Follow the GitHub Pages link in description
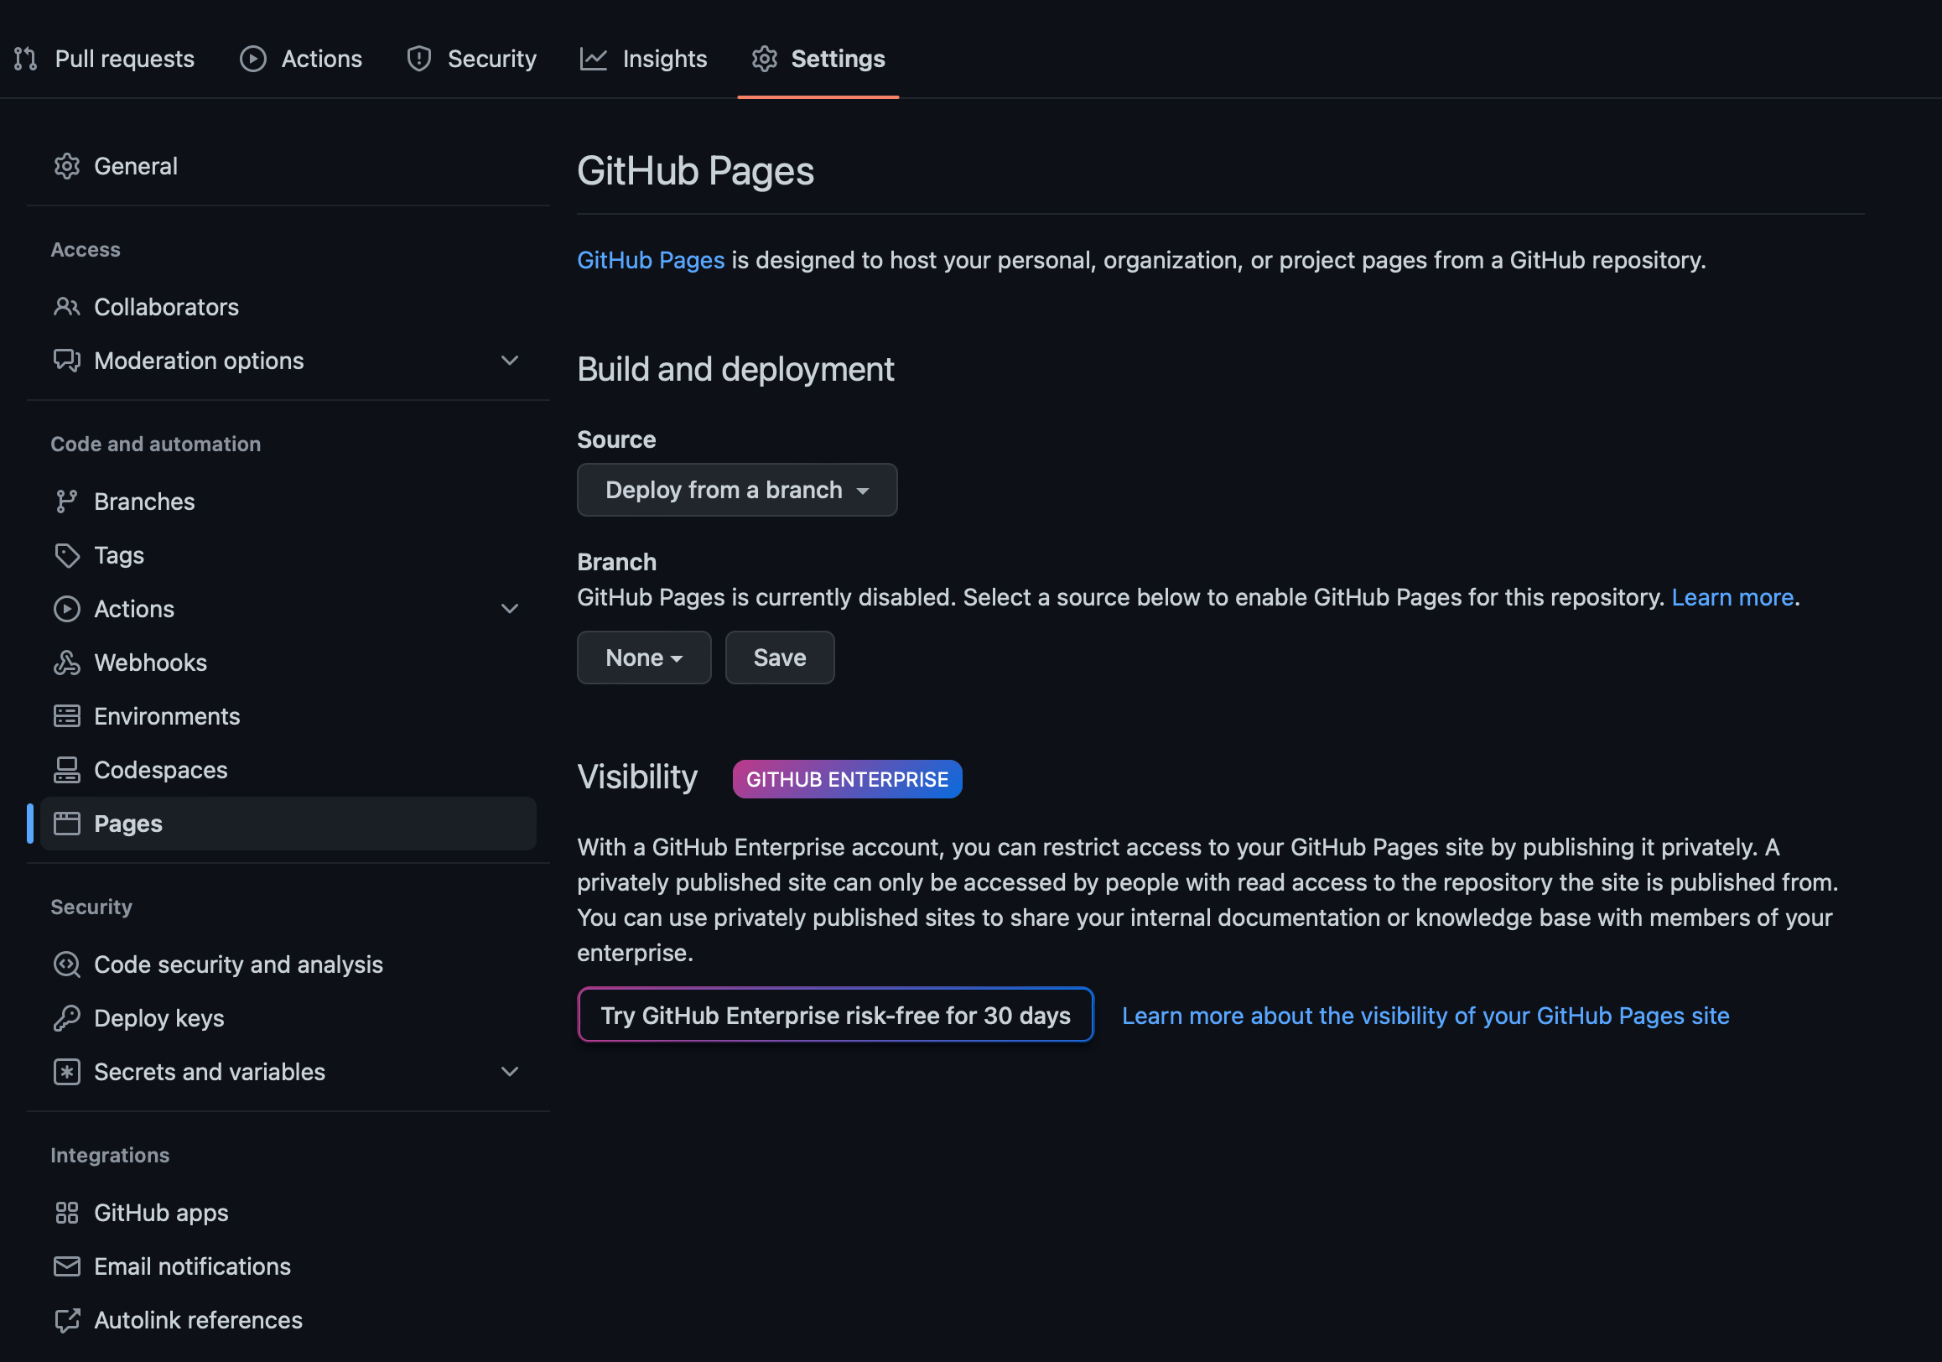The width and height of the screenshot is (1942, 1362). pos(651,260)
